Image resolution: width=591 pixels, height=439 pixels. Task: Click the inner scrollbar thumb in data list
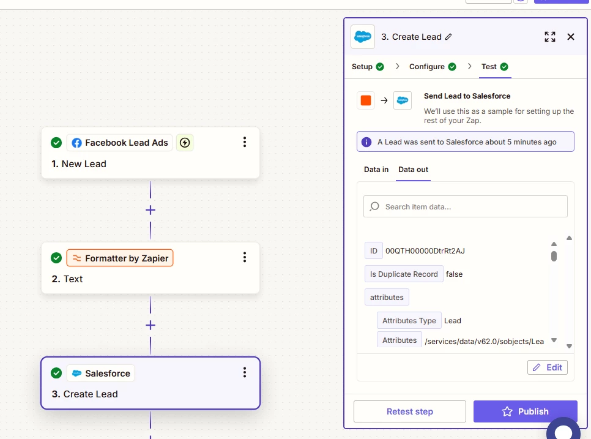tap(554, 256)
